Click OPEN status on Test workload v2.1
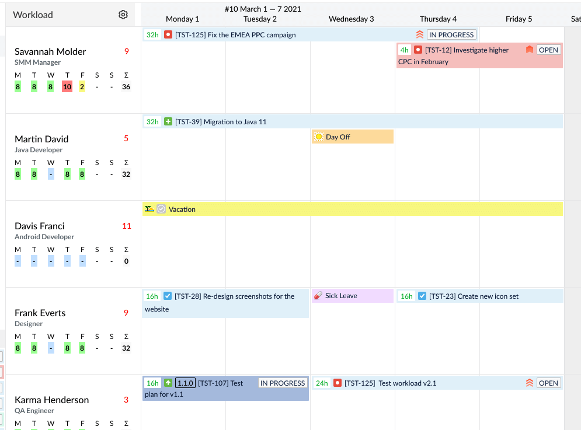 (548, 383)
